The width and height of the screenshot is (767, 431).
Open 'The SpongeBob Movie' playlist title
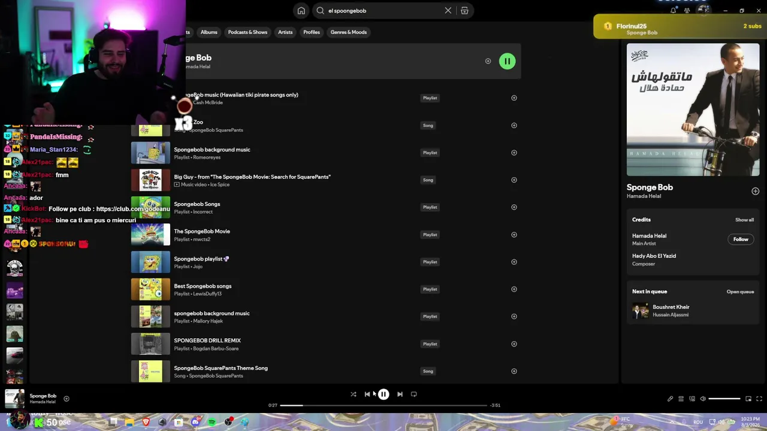pos(202,232)
